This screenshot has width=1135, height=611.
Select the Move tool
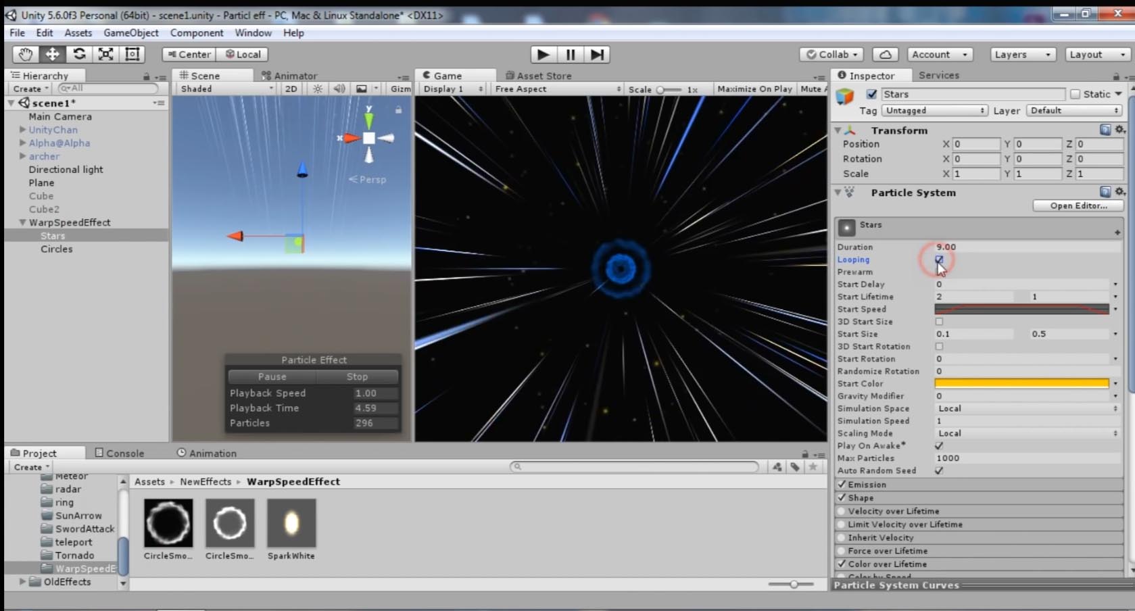52,54
